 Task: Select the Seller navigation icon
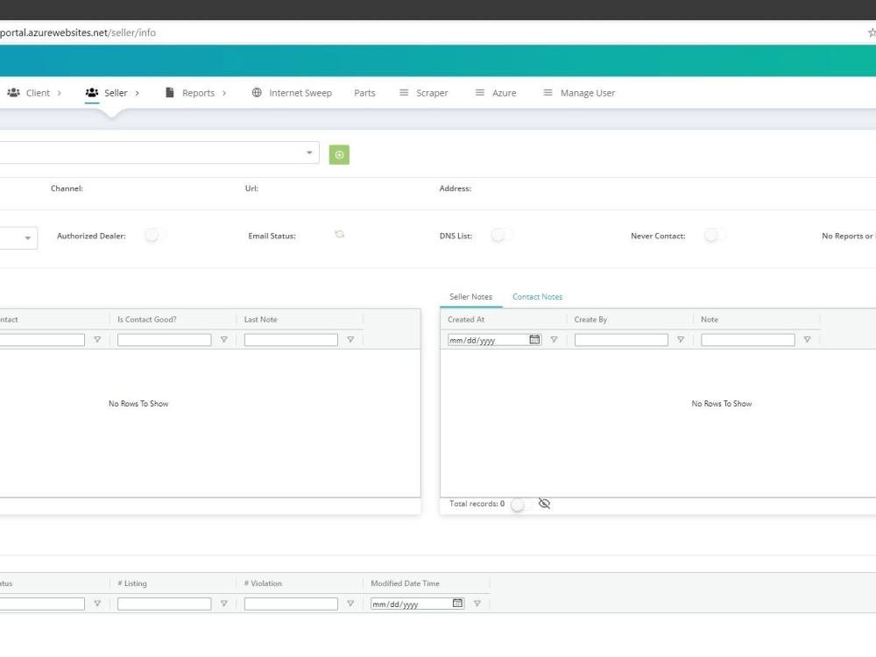tap(90, 92)
